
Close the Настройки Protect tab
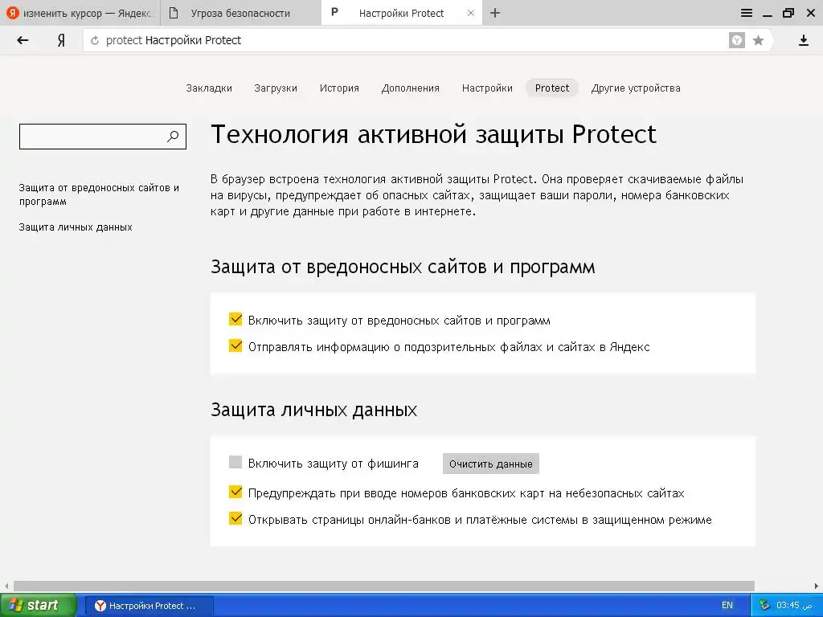coord(471,13)
